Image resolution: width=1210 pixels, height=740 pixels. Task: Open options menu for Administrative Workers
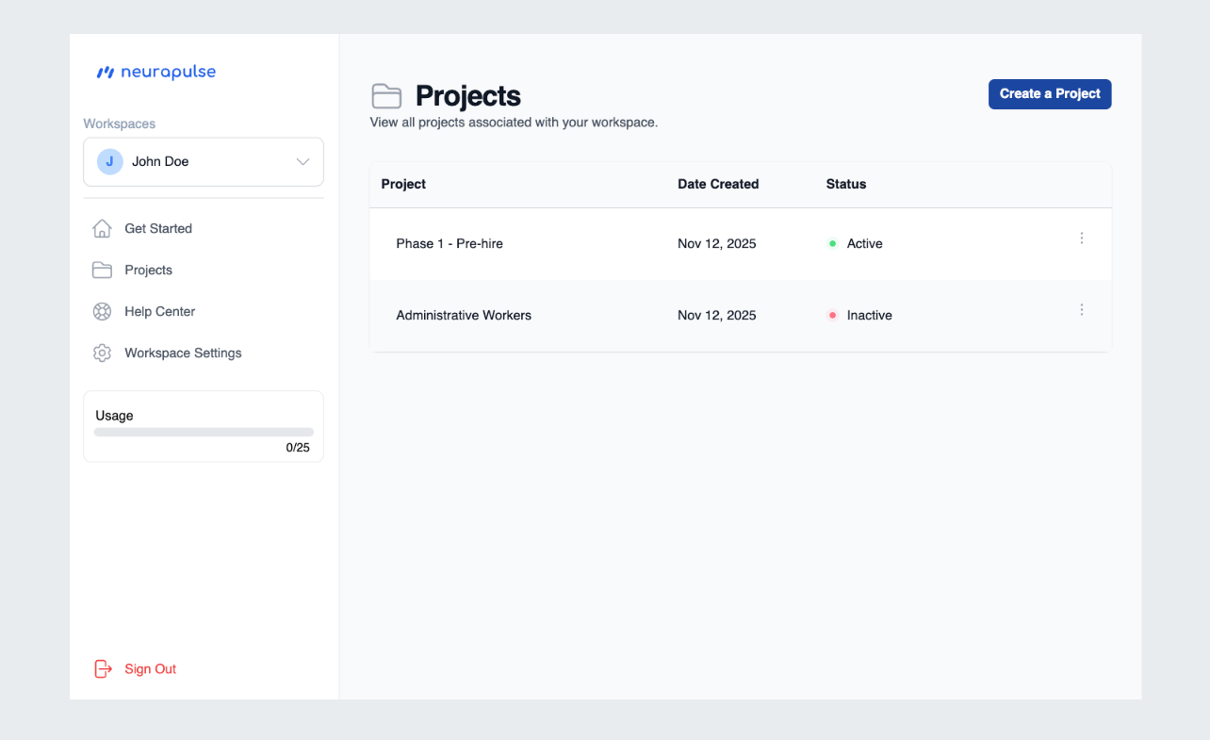click(1081, 309)
